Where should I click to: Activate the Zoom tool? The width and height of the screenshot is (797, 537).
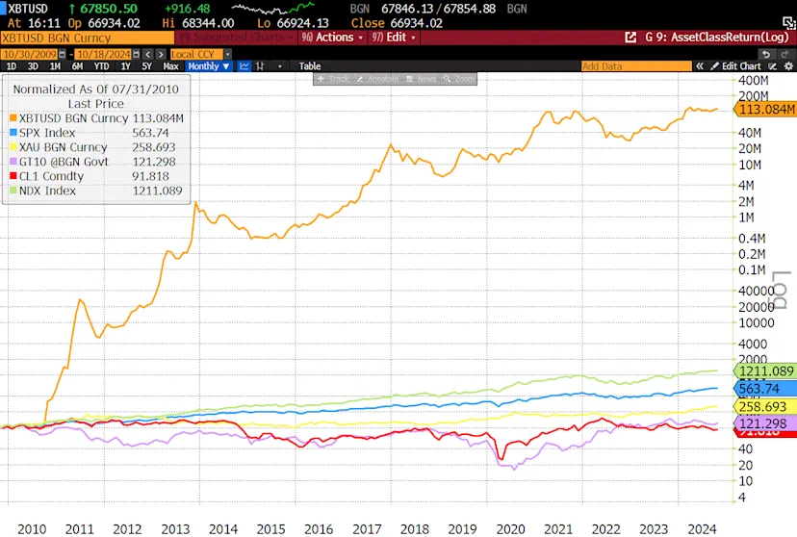458,79
